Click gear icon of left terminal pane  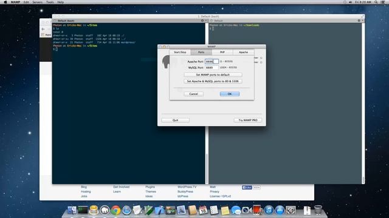202,21
